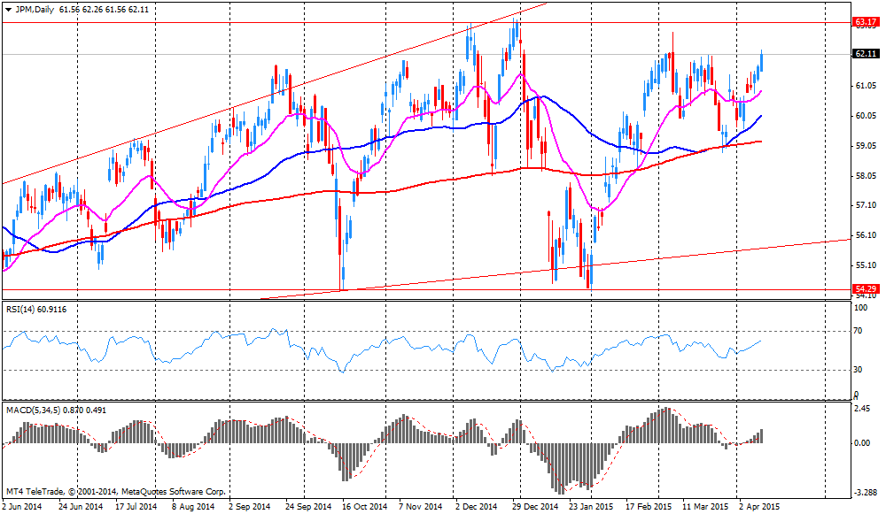Select the 63.17 red price label
This screenshot has width=886, height=514.
pos(866,23)
